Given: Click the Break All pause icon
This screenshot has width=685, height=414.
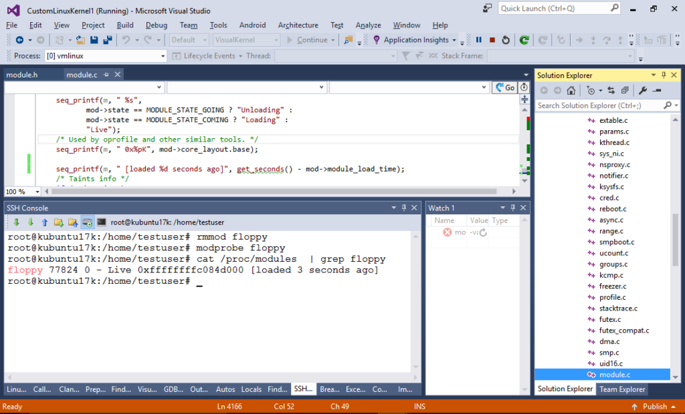Looking at the screenshot, I should [479, 40].
